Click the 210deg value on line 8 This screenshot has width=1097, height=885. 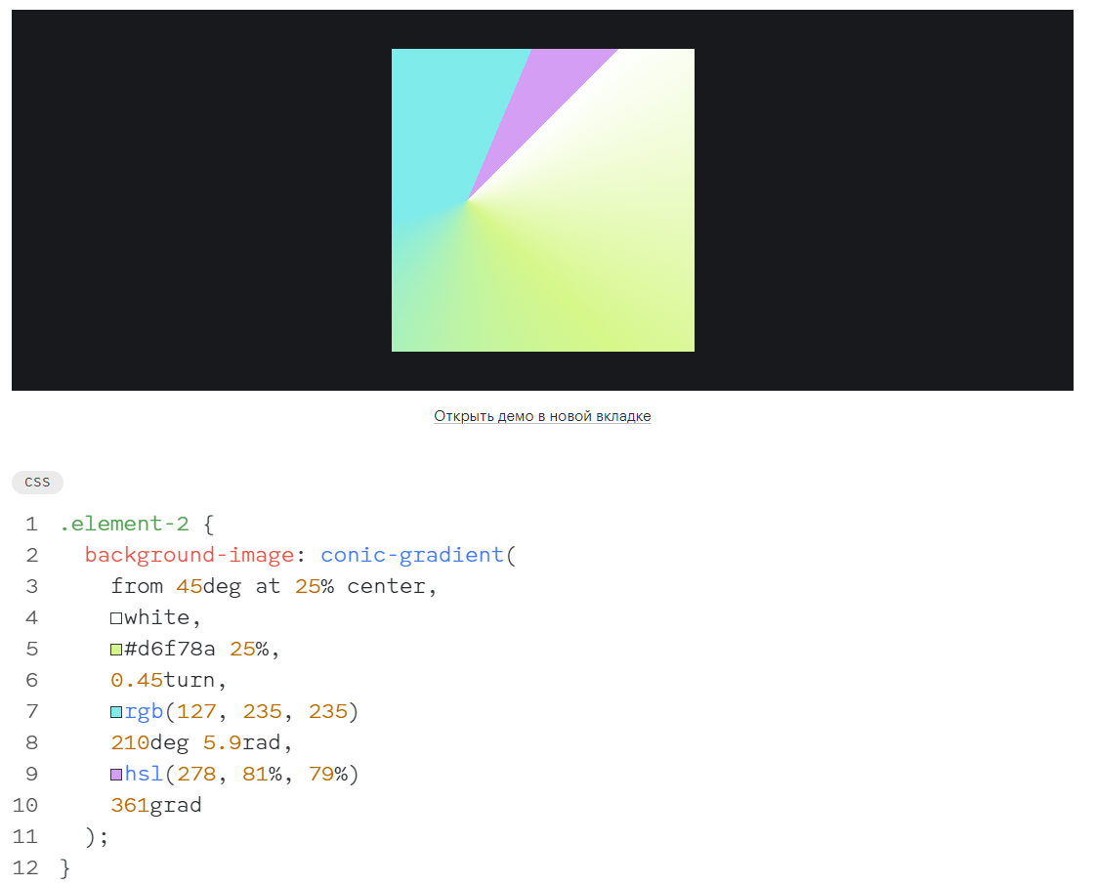pos(148,742)
